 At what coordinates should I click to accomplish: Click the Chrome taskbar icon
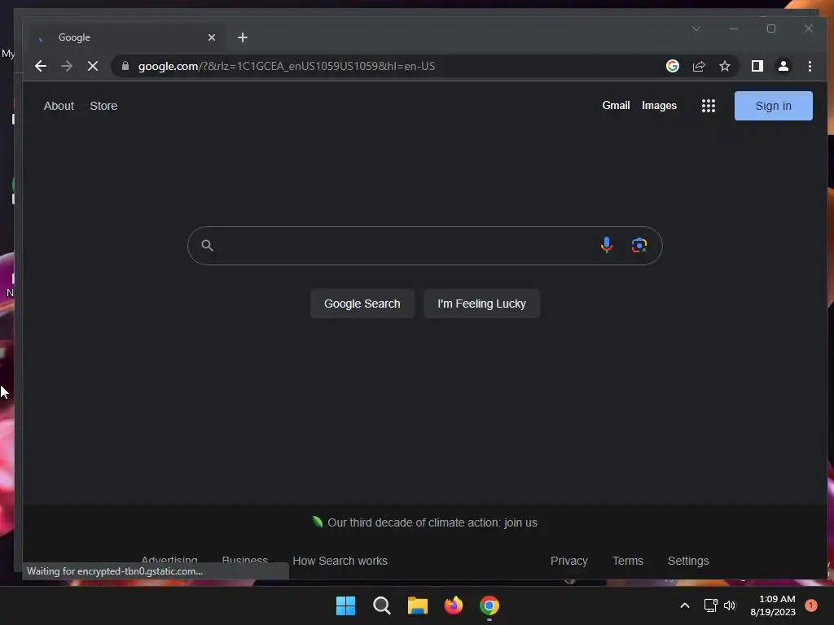click(489, 605)
